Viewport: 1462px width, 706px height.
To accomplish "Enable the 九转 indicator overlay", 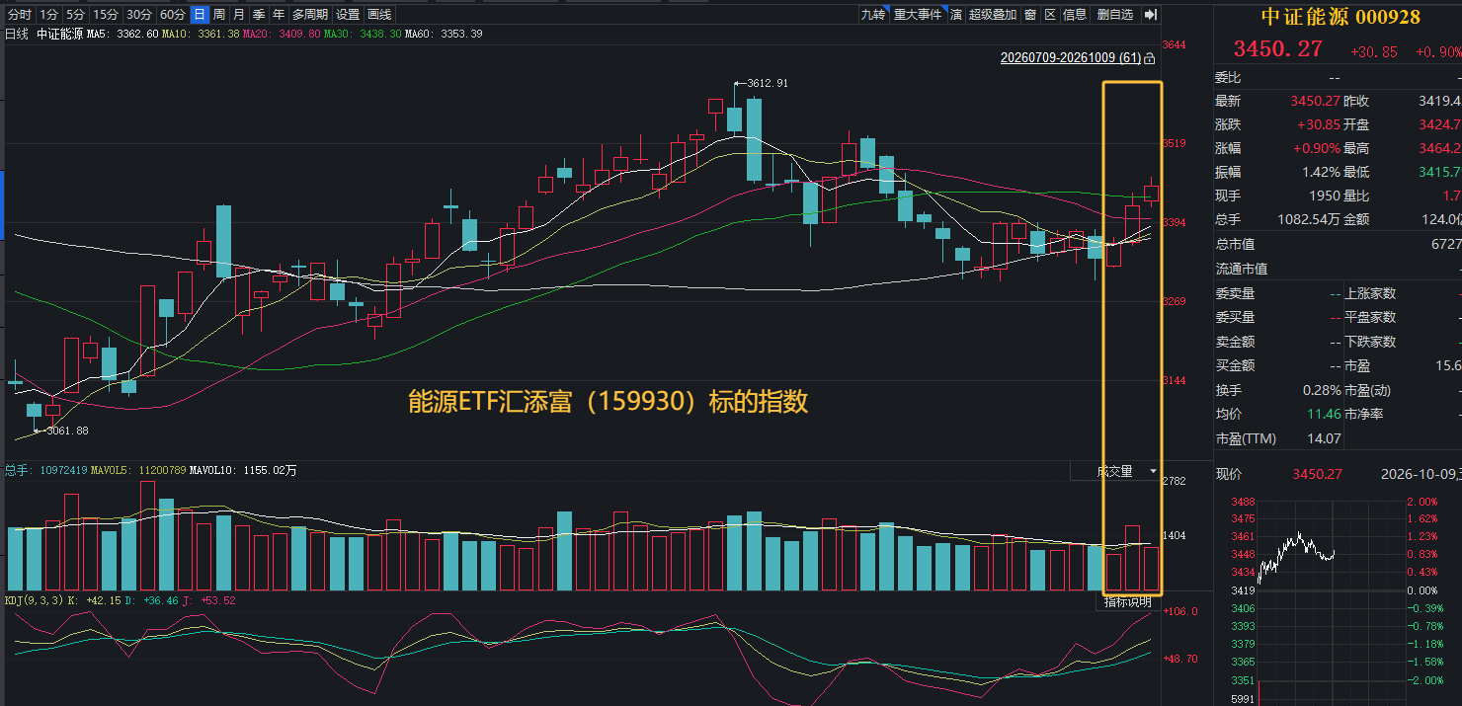I will point(872,15).
